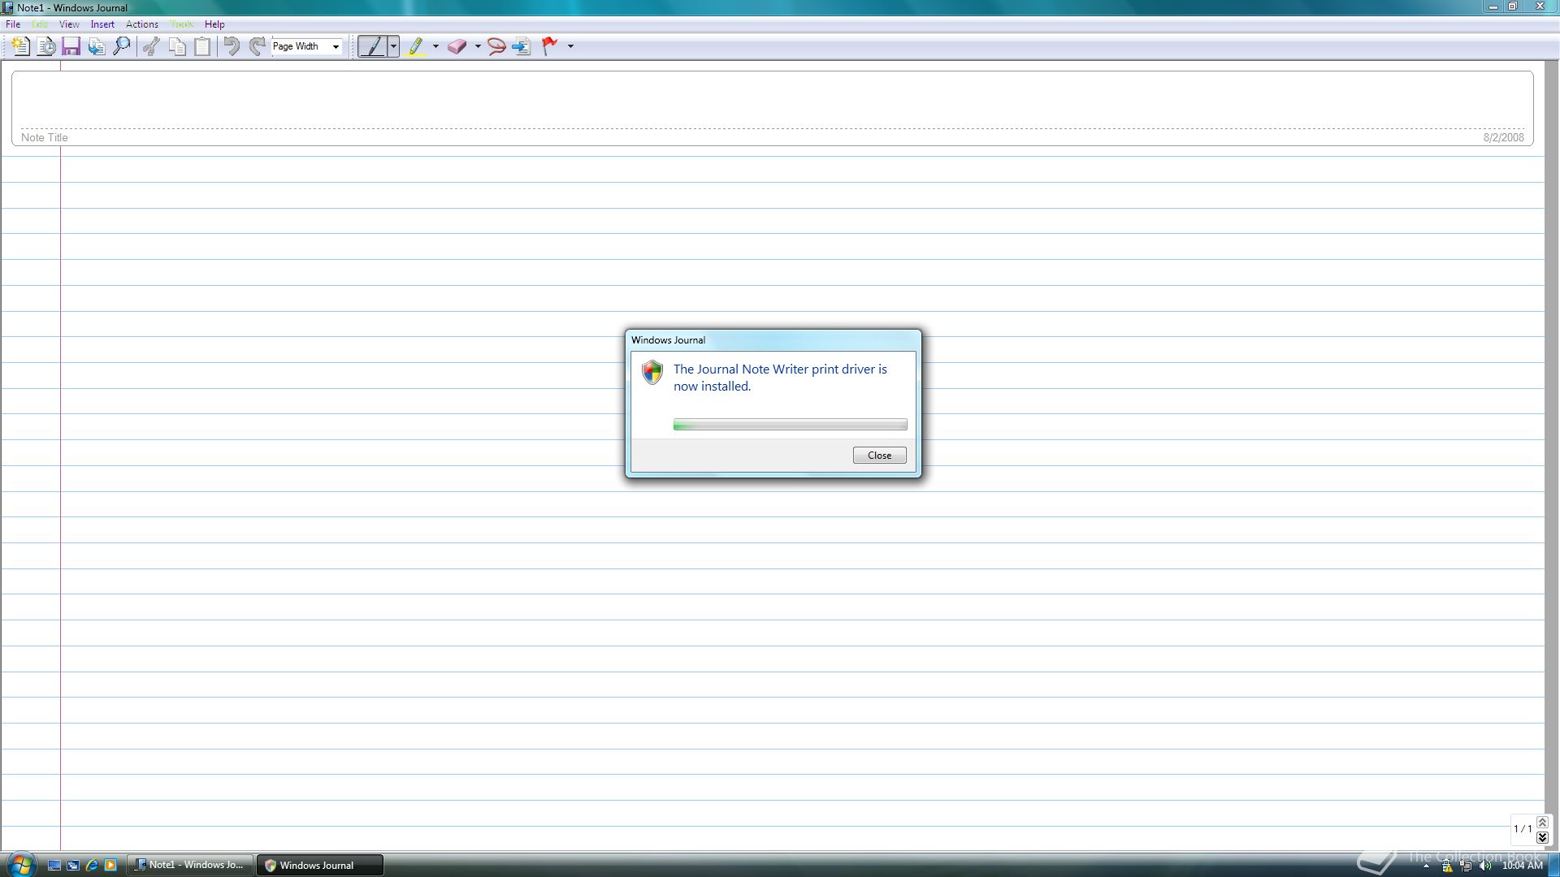
Task: Launch Internet Explorer from Quick Launch
Action: pyautogui.click(x=92, y=865)
